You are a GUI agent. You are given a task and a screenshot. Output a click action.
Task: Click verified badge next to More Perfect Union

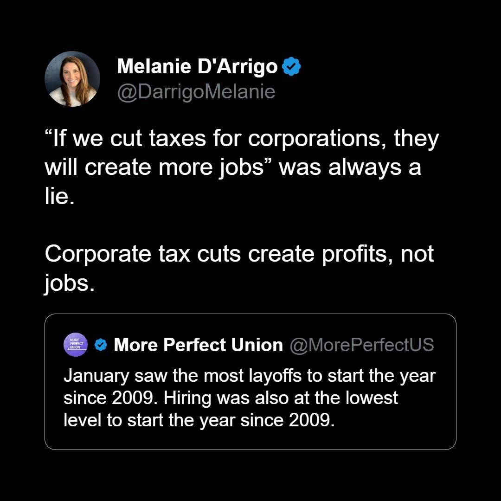click(101, 345)
